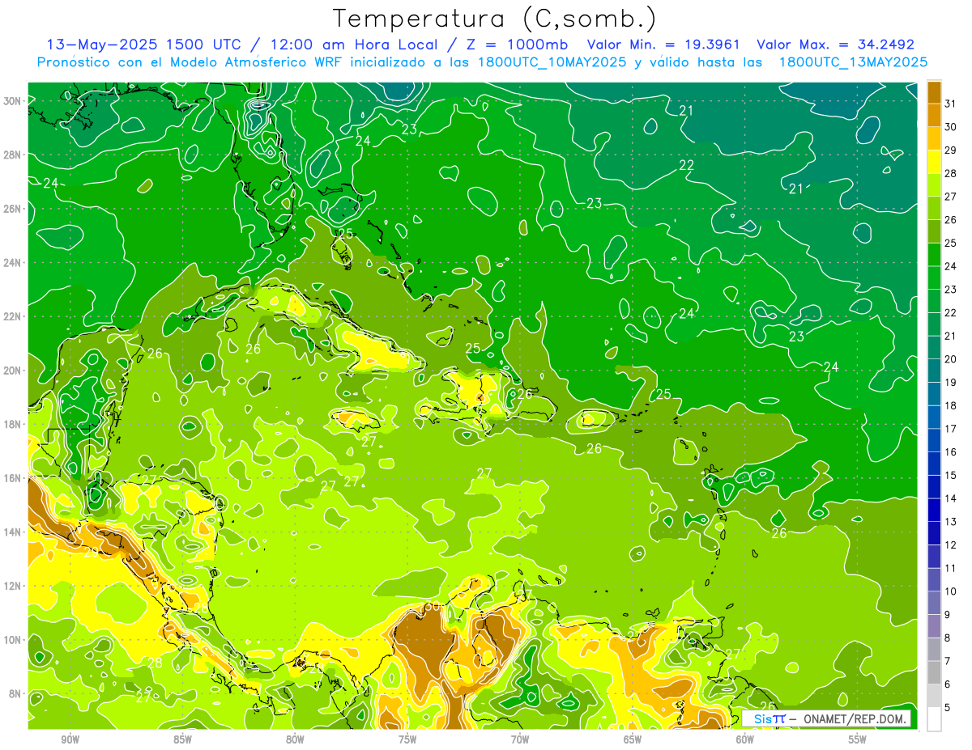Click the 16N latitude axis label
972x750 pixels.
tap(13, 477)
